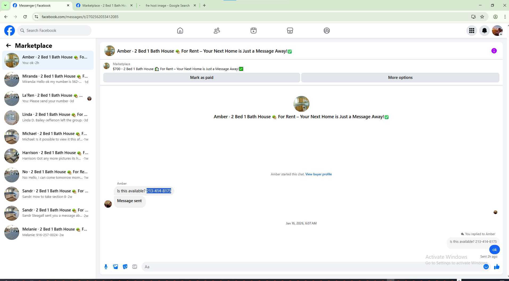
Task: Click the highlighted phone number 213-414-8175
Action: (x=159, y=191)
